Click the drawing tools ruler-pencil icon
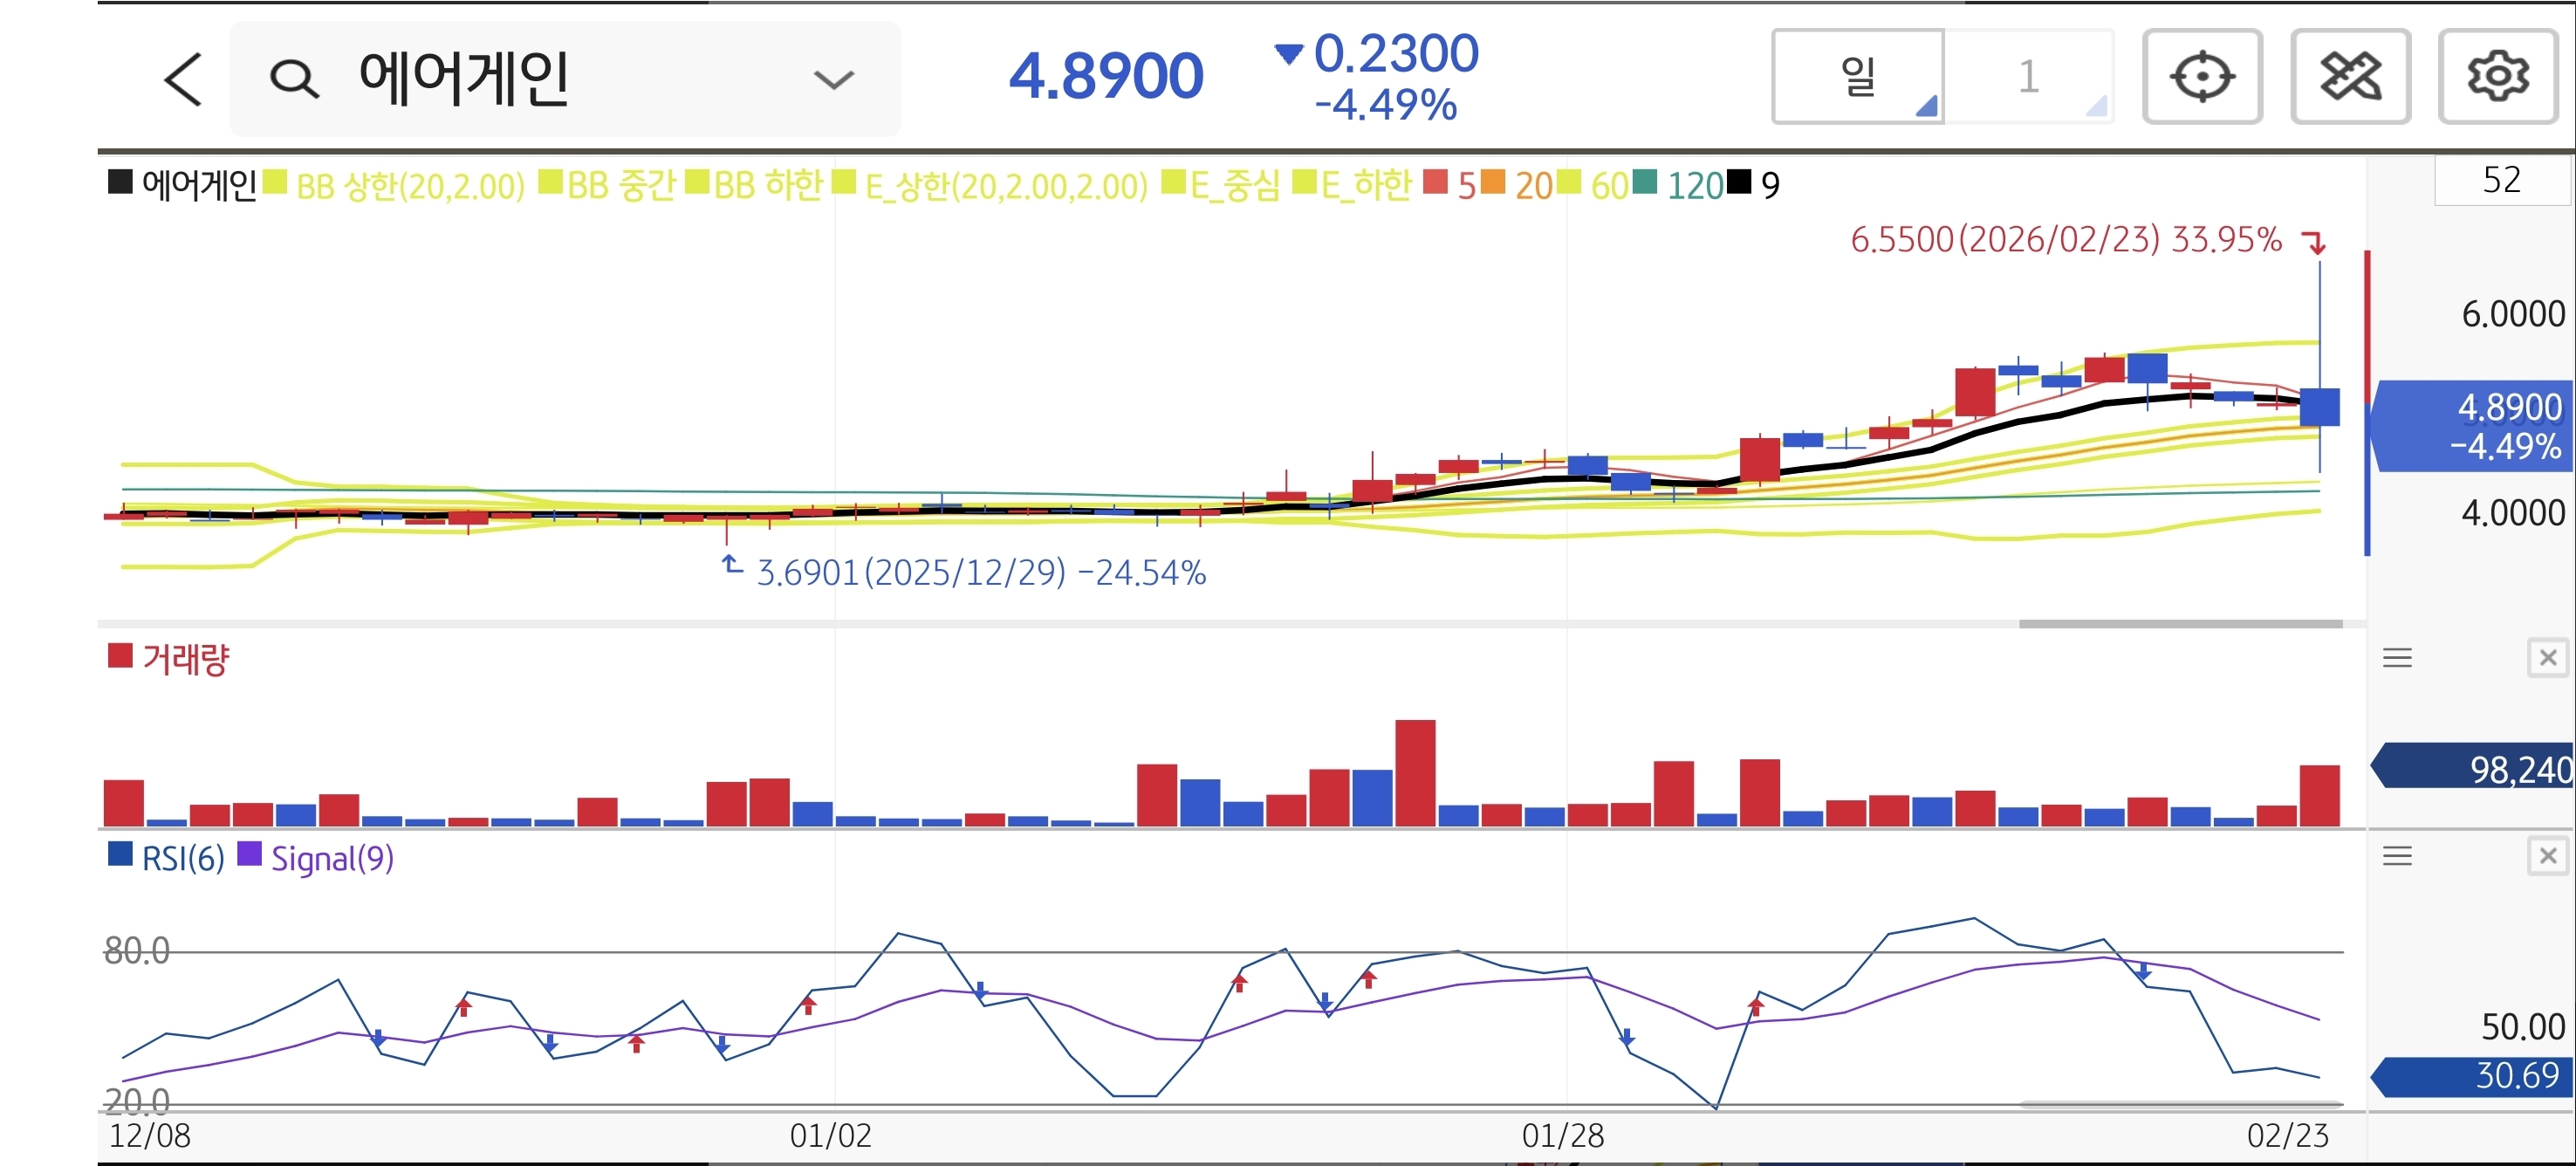Viewport: 2576px width, 1166px height. point(2349,77)
